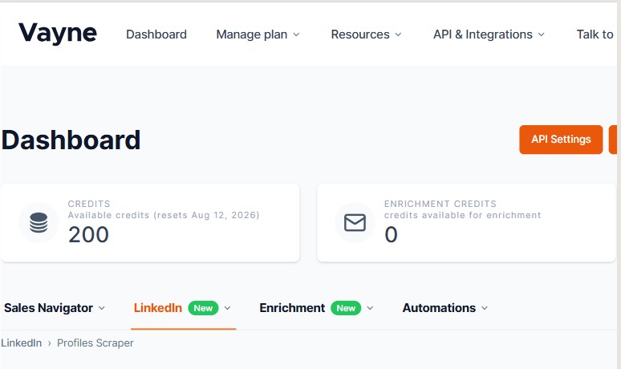The width and height of the screenshot is (621, 369).
Task: Expand the Enrichment tab chevron
Action: coord(370,308)
